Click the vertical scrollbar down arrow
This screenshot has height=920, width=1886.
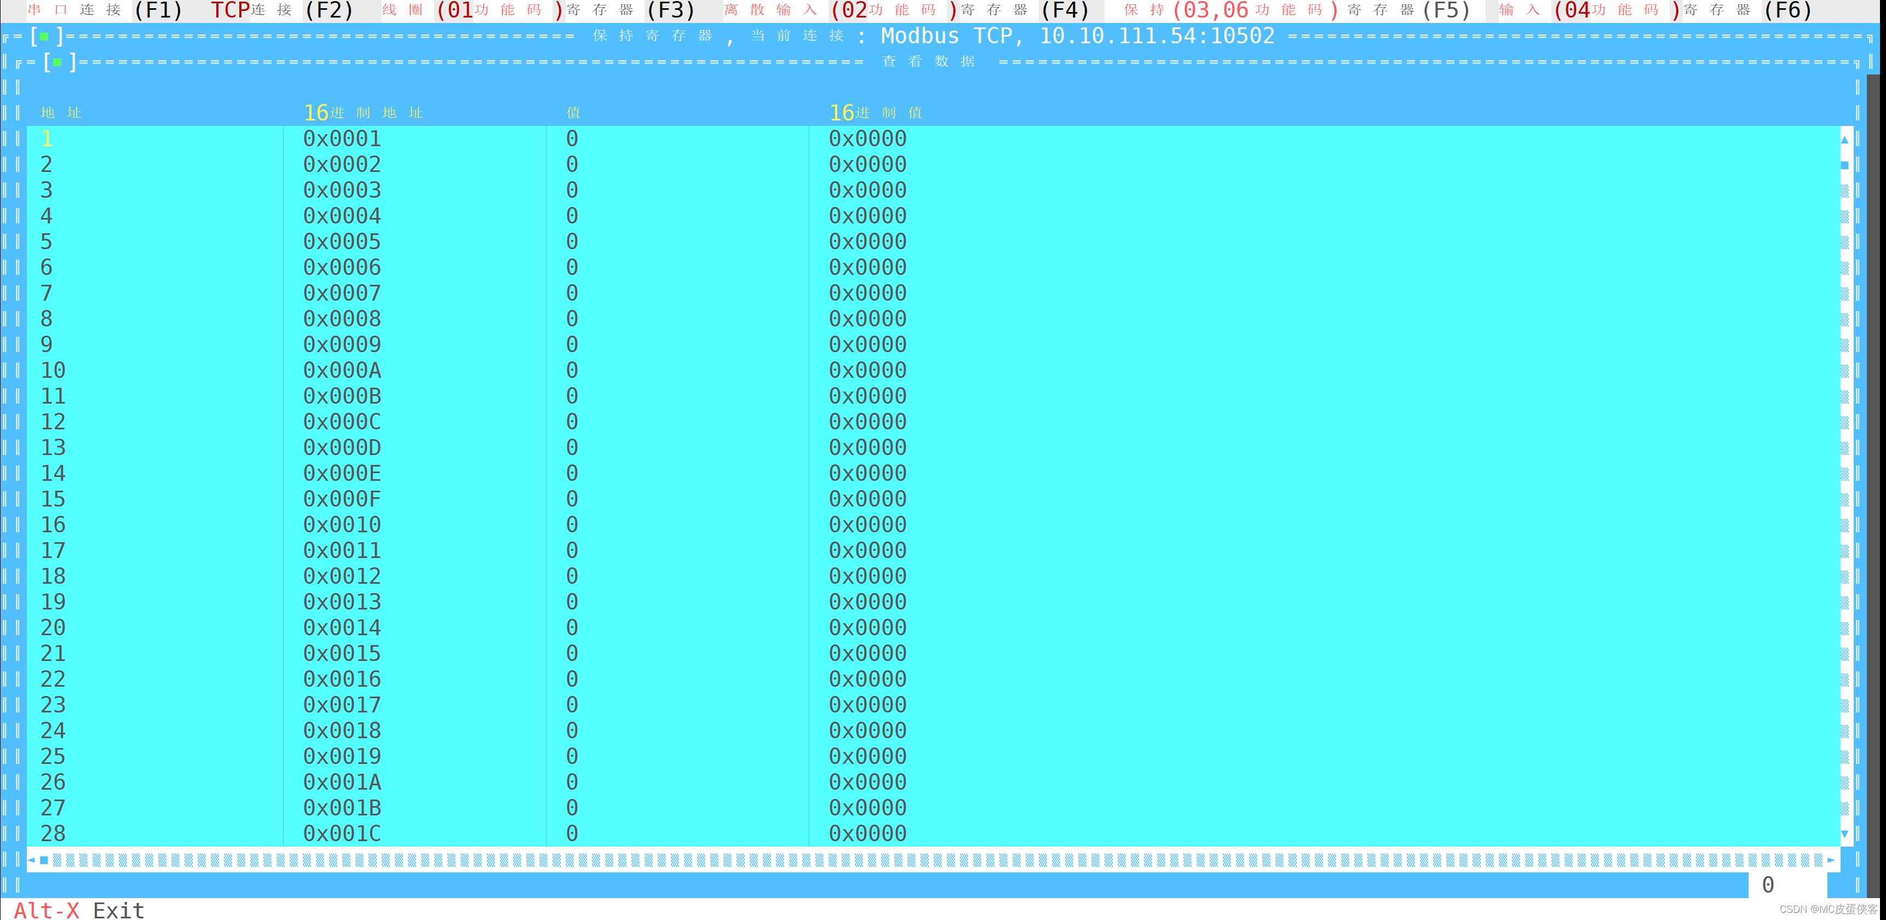[1844, 833]
